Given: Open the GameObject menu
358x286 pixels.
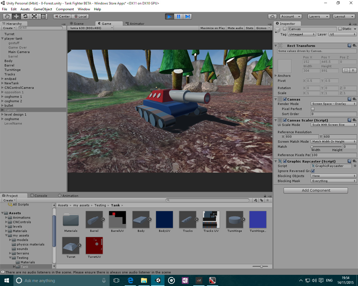Looking at the screenshot, I should click(x=43, y=9).
